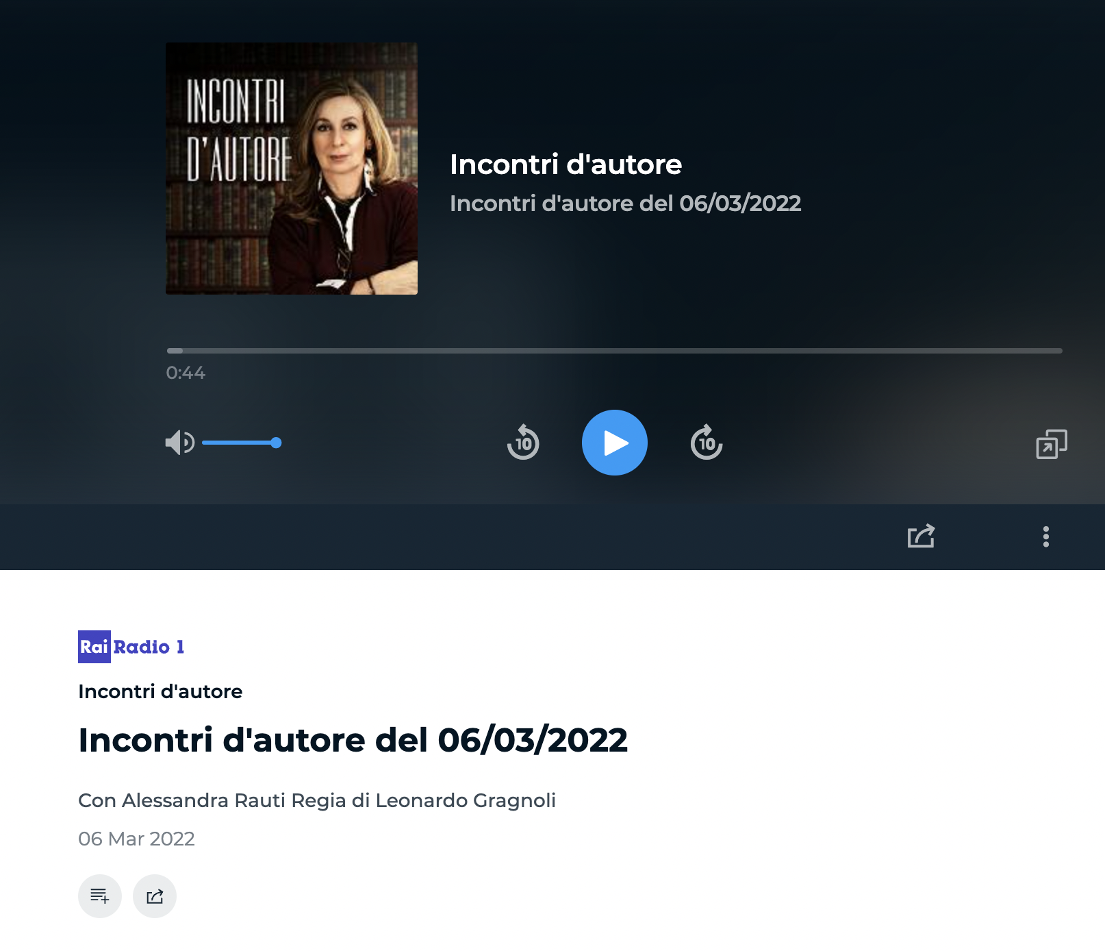
Task: Click the white player title Incontri d'autore
Action: click(566, 164)
